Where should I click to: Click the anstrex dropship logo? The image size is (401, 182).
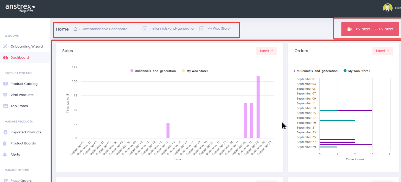[20, 8]
